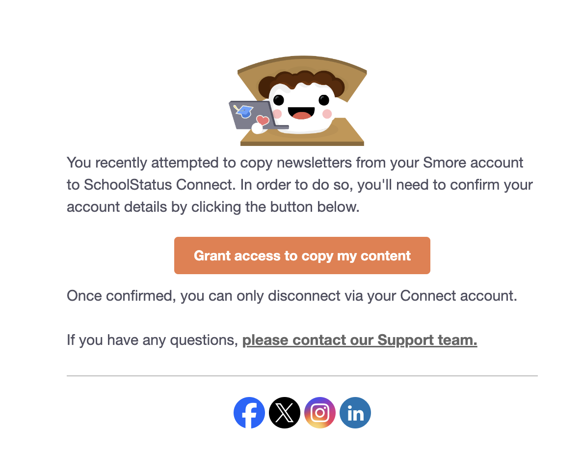The height and width of the screenshot is (454, 582).
Task: Visit the LinkedIn icon link
Action: click(x=355, y=413)
